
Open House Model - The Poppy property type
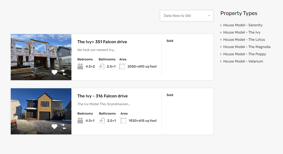pos(245,54)
